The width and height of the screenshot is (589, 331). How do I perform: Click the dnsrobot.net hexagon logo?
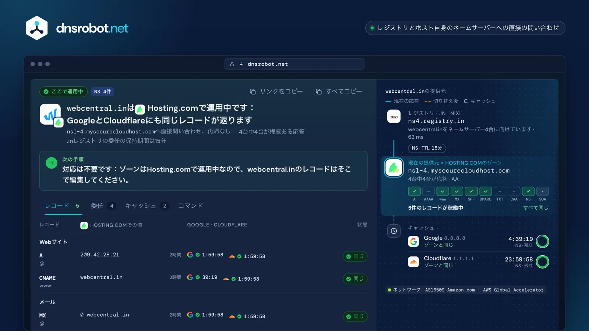tap(37, 28)
